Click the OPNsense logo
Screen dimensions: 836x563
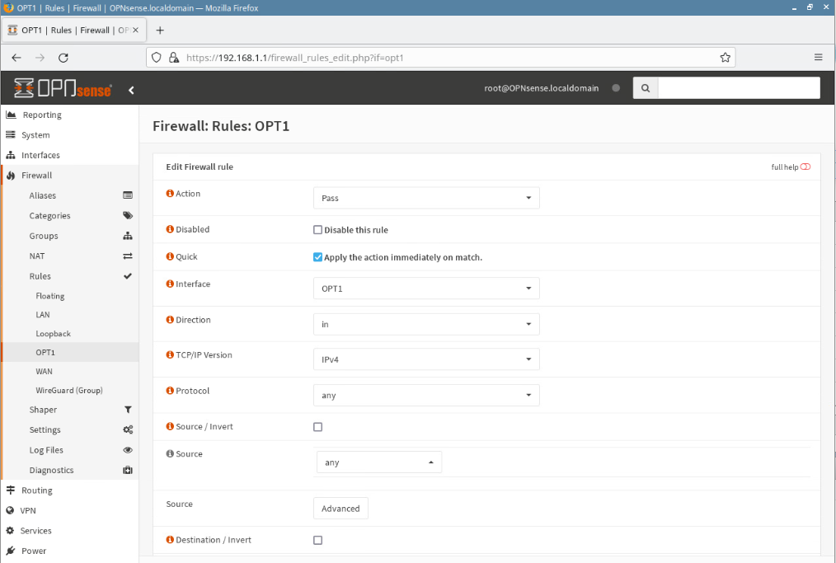click(x=63, y=88)
